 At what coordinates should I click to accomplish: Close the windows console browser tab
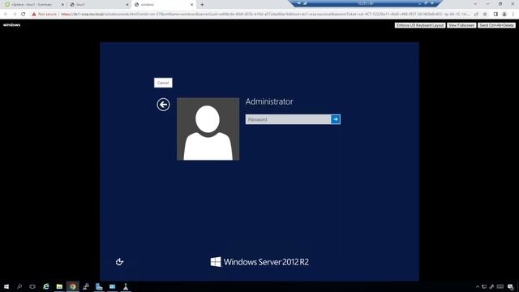pyautogui.click(x=191, y=5)
